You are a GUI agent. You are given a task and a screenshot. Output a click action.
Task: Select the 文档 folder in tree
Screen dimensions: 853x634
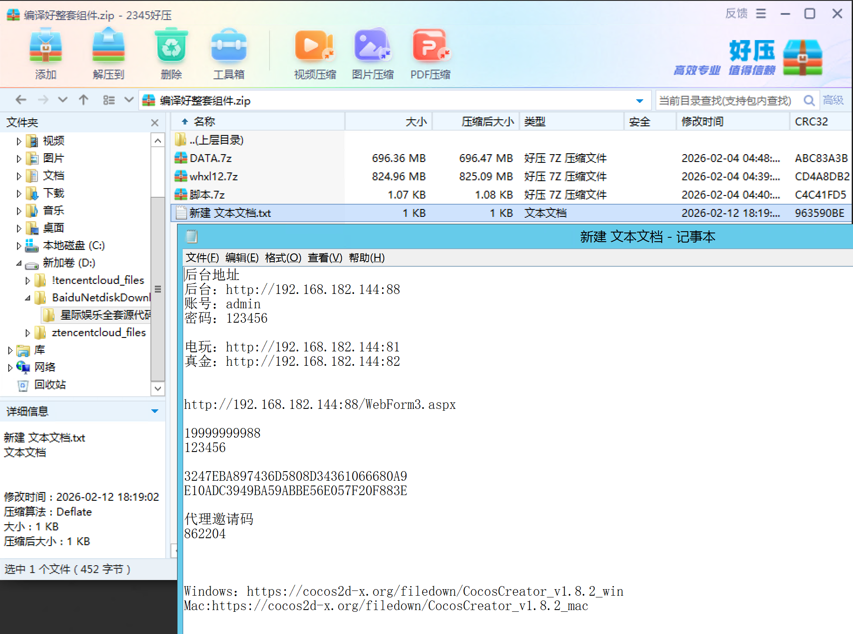click(x=54, y=175)
